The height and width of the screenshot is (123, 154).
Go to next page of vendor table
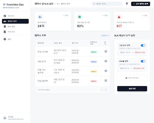(x=106, y=90)
